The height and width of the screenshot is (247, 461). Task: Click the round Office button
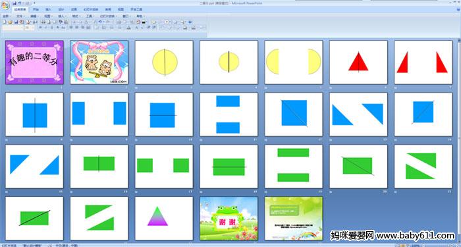5,5
